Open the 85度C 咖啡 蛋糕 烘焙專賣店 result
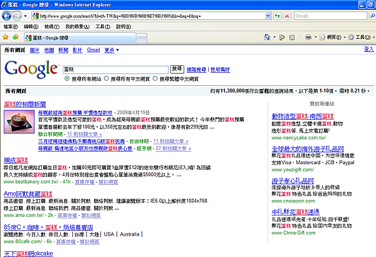The image size is (376, 257). (48, 227)
